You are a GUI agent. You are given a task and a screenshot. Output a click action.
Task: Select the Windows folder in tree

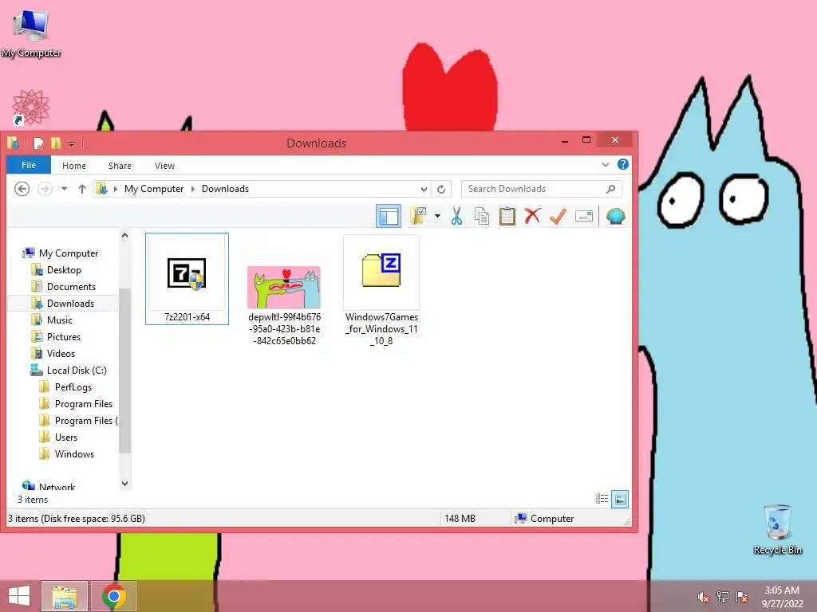tap(74, 453)
